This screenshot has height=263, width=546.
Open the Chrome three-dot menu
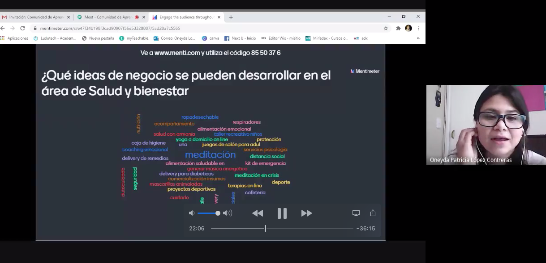tap(419, 28)
